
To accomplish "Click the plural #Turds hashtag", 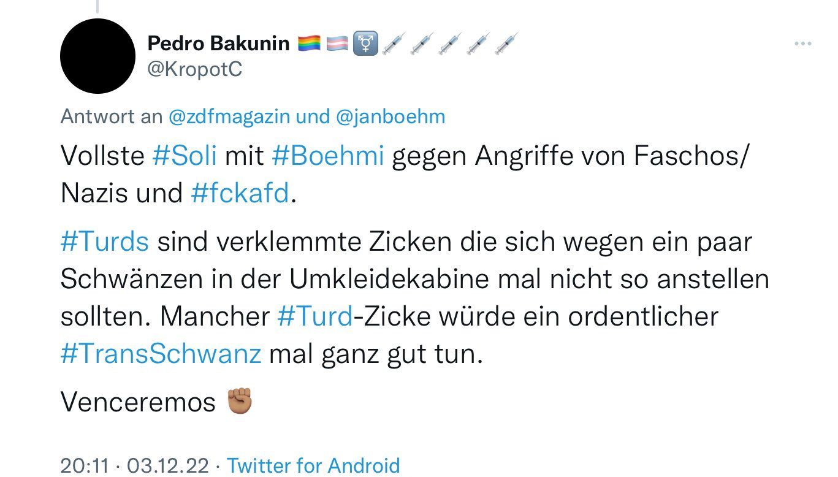I will tap(104, 242).
